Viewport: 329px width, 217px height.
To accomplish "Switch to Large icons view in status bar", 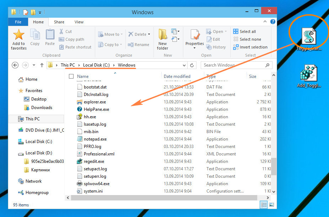I will point(271,205).
